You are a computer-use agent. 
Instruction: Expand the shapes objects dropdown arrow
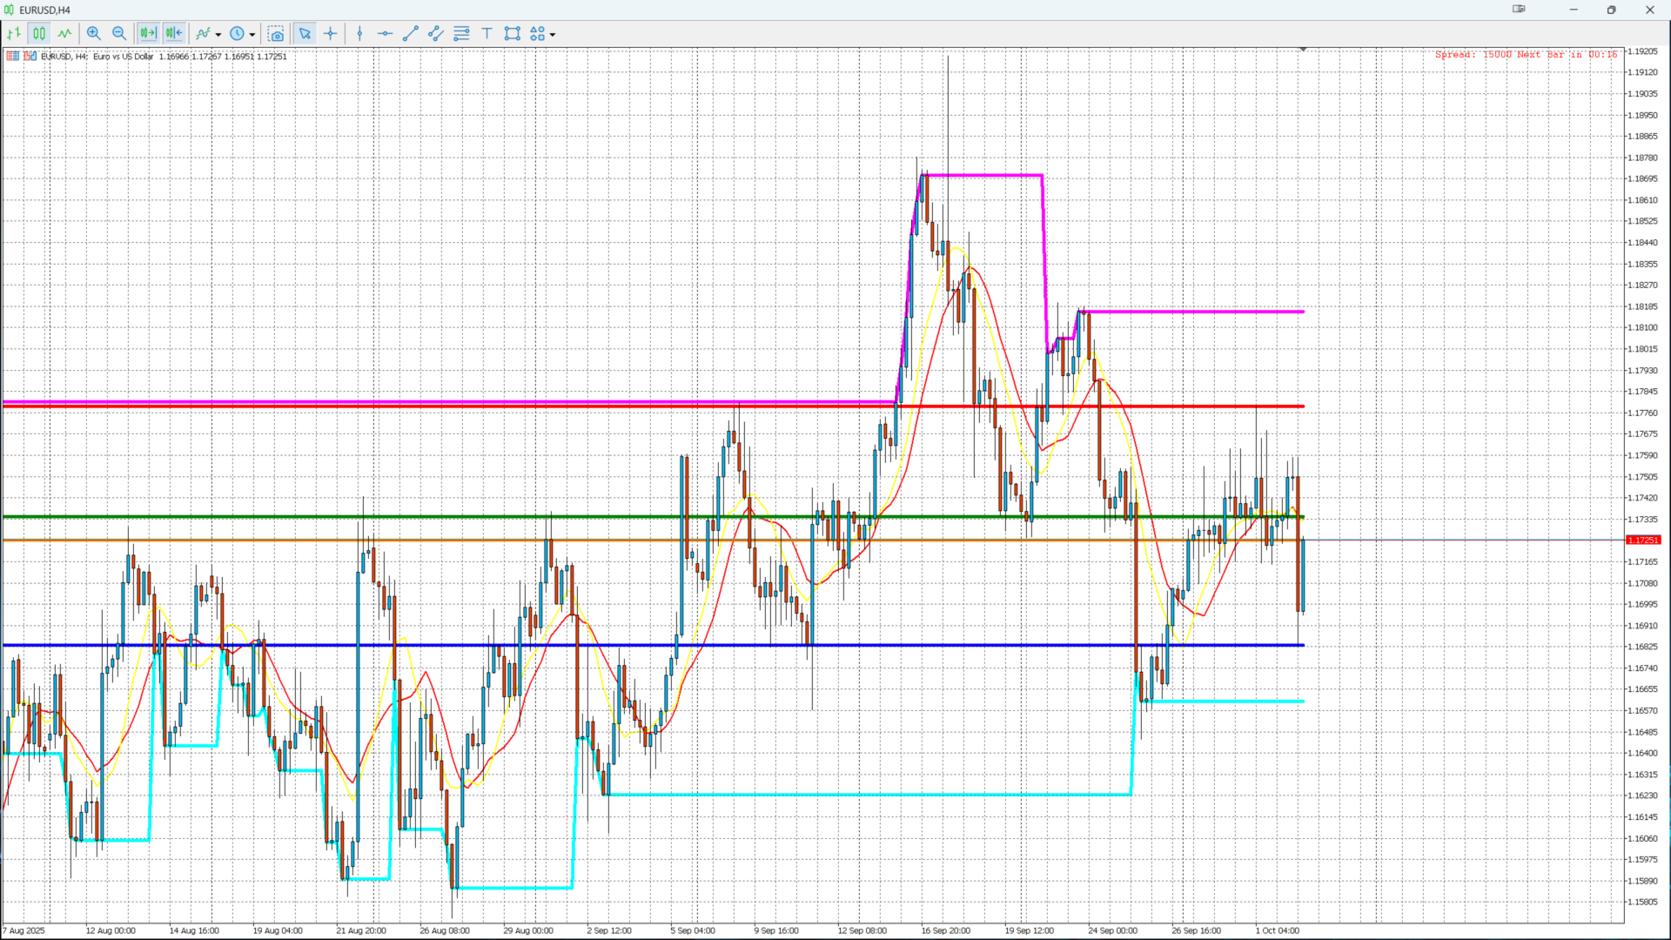tap(553, 35)
